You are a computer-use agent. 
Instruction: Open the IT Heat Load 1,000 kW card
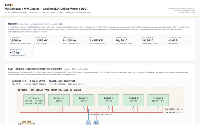[x=21, y=40]
